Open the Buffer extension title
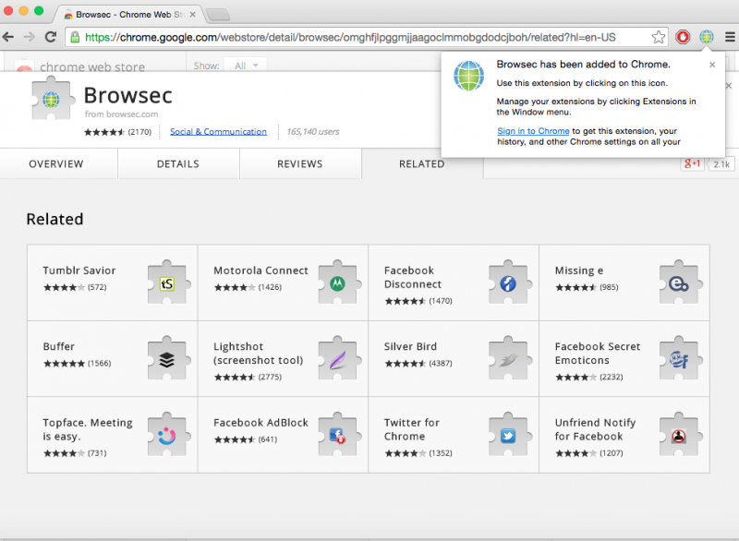This screenshot has height=541, width=739. pyautogui.click(x=58, y=346)
